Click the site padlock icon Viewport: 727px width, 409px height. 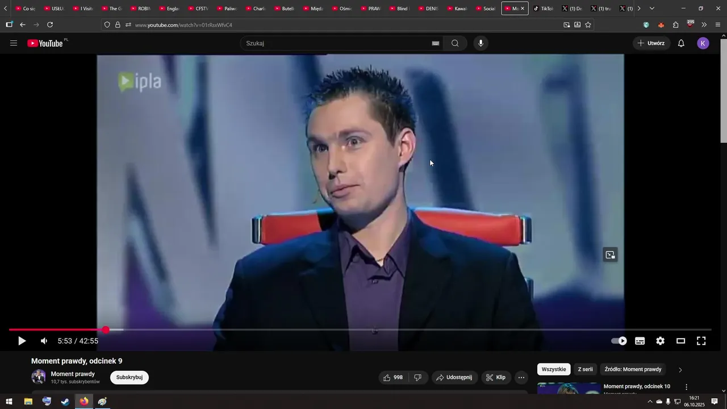(x=118, y=25)
